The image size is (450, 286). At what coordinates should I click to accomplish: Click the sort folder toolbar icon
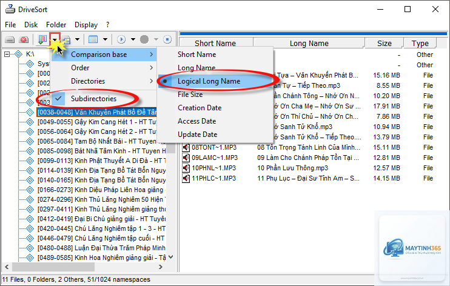tap(42, 39)
